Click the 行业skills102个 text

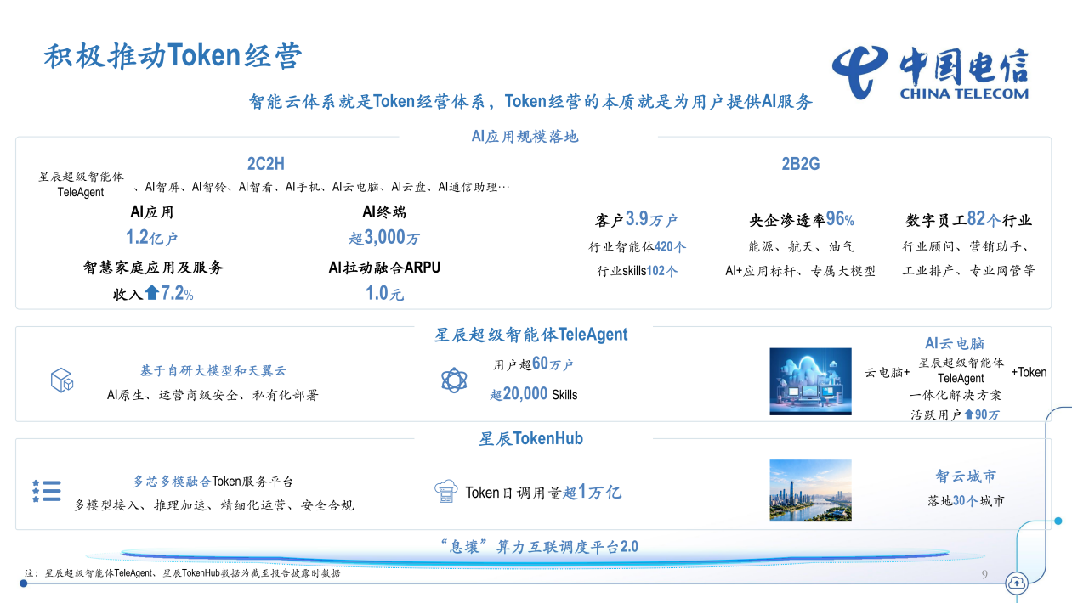click(638, 272)
